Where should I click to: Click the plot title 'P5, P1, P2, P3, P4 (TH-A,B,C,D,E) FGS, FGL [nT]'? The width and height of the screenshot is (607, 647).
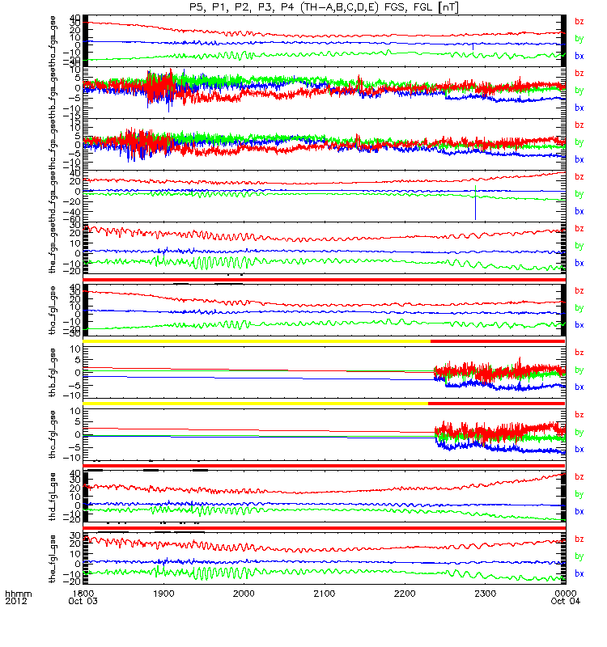tap(324, 7)
